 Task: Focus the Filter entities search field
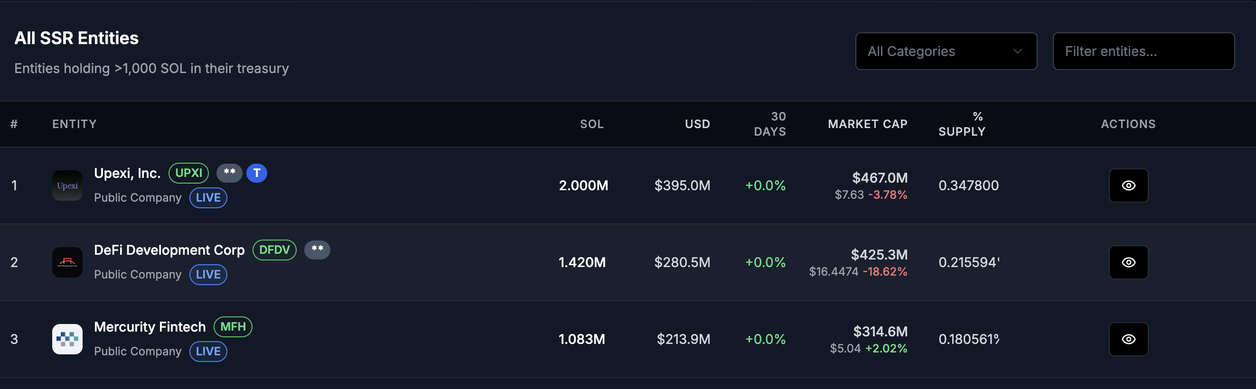(1144, 51)
